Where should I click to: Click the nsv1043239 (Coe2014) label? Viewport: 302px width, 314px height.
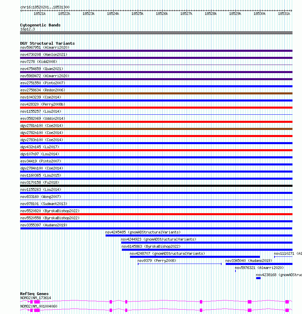pos(41,97)
